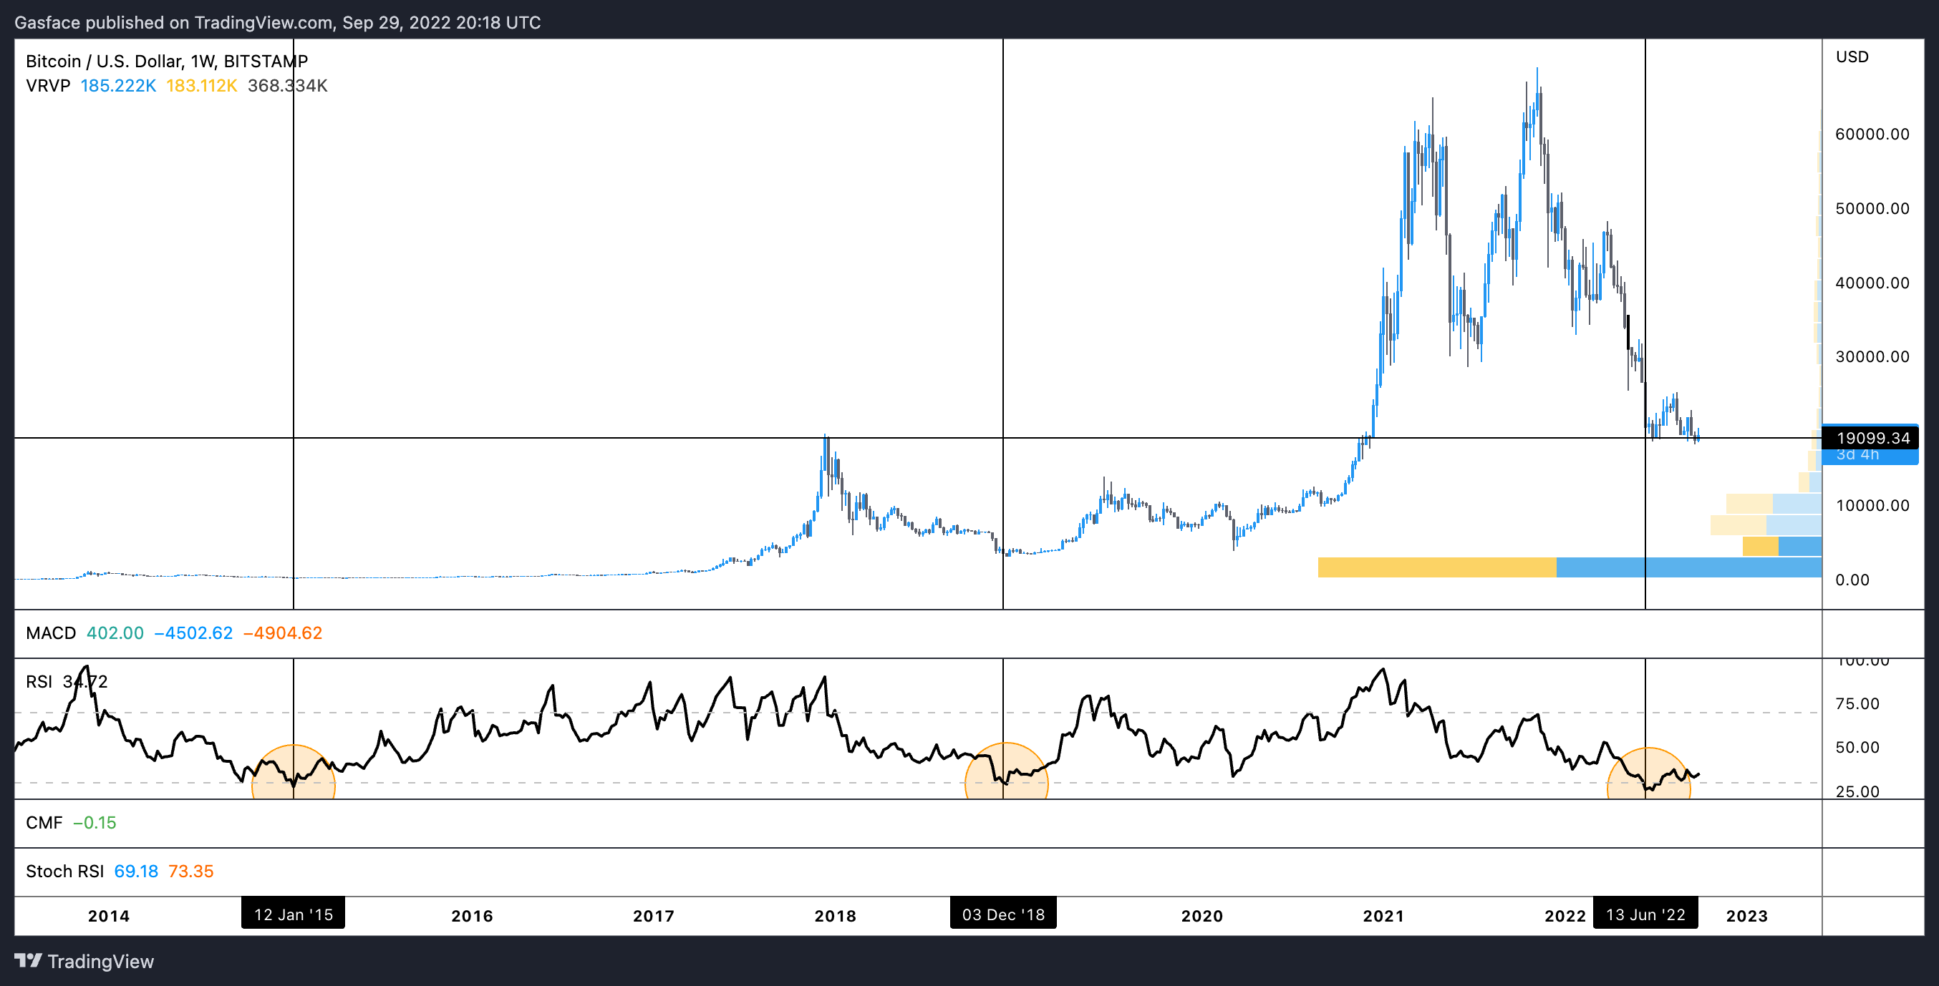The image size is (1939, 986).
Task: Click the 40000.00 price axis label
Action: tap(1872, 283)
